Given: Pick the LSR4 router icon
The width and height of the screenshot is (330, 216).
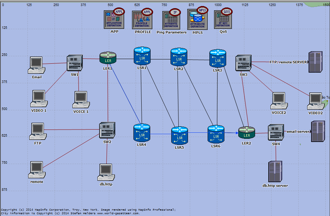Looking at the screenshot, I should tap(142, 132).
